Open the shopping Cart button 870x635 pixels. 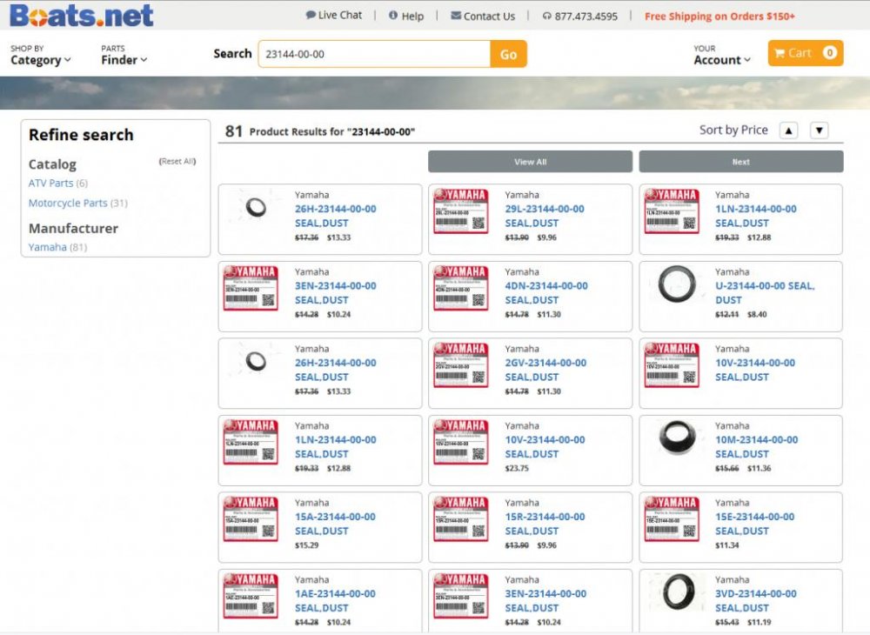805,53
